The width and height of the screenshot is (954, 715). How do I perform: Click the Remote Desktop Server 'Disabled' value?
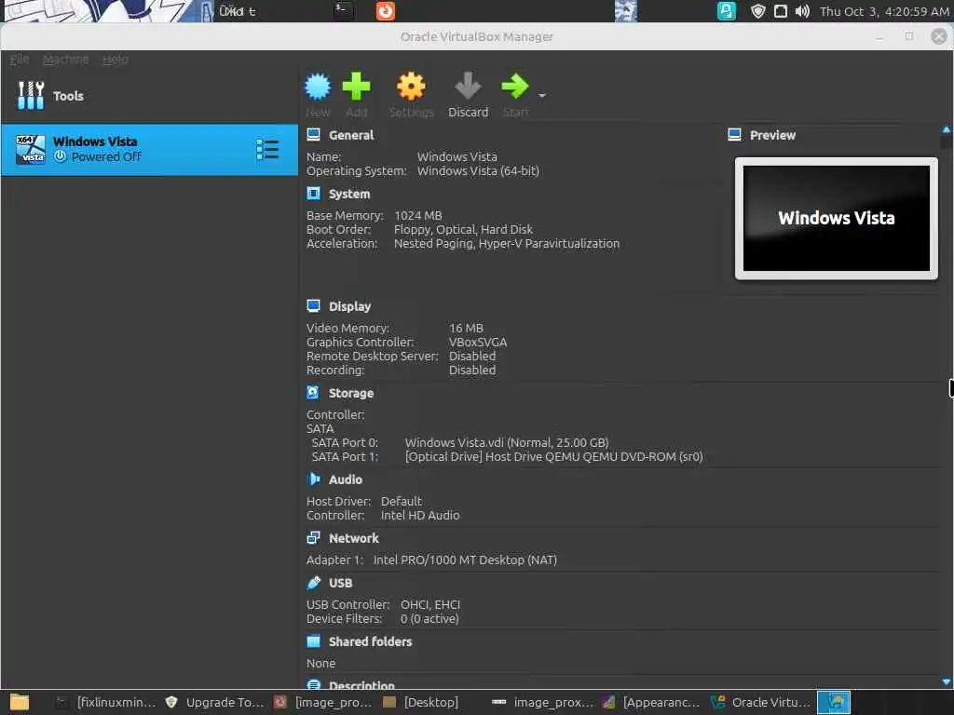(x=472, y=357)
